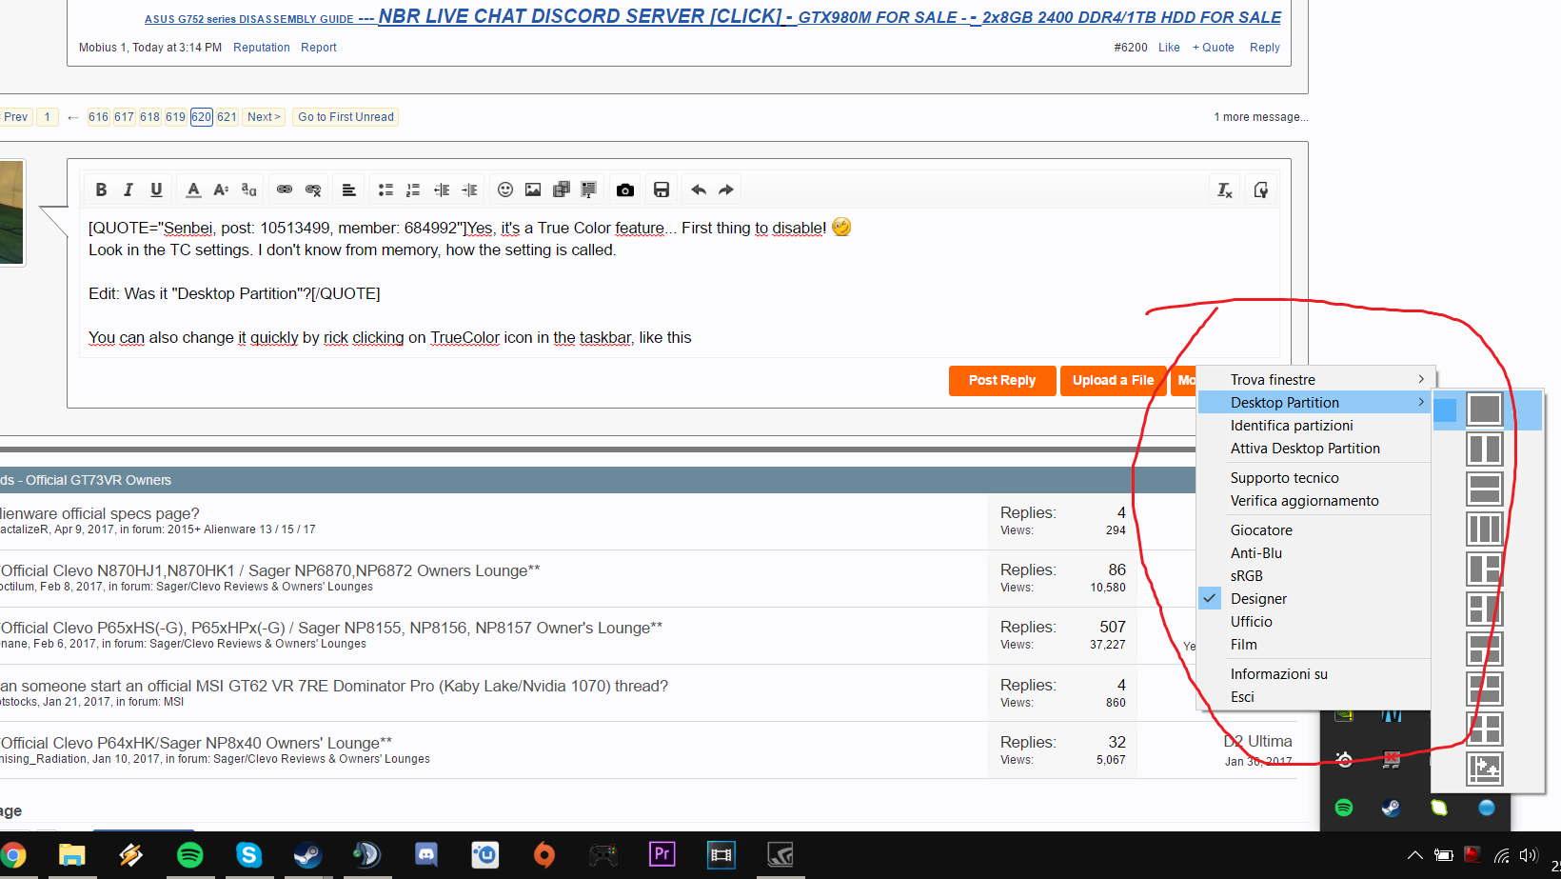Choose Esci from the context menu
The width and height of the screenshot is (1561, 879).
1242,697
